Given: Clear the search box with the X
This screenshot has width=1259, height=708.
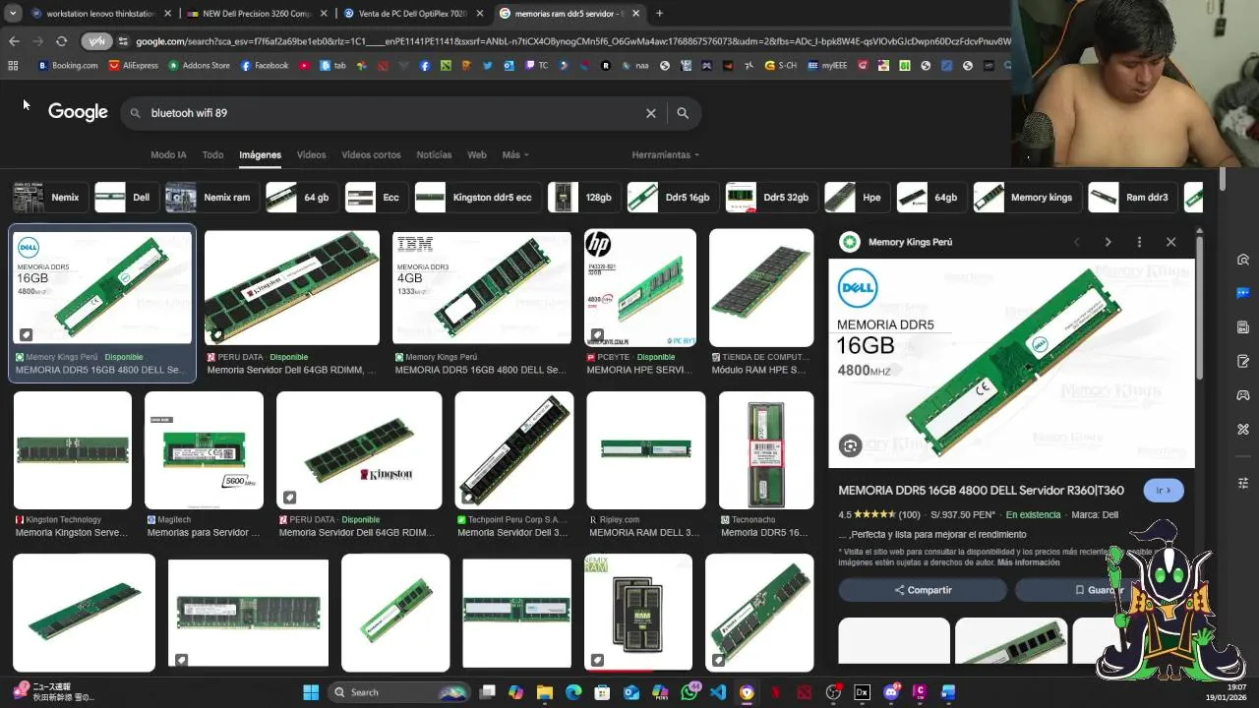Looking at the screenshot, I should tap(650, 113).
